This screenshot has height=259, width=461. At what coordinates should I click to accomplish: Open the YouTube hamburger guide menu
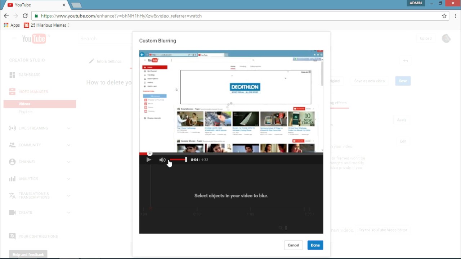(14, 38)
